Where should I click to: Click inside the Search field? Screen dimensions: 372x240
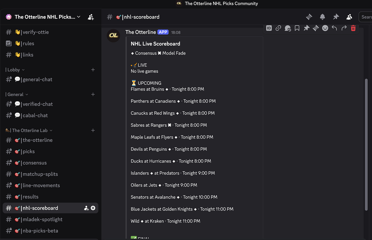pos(367,17)
